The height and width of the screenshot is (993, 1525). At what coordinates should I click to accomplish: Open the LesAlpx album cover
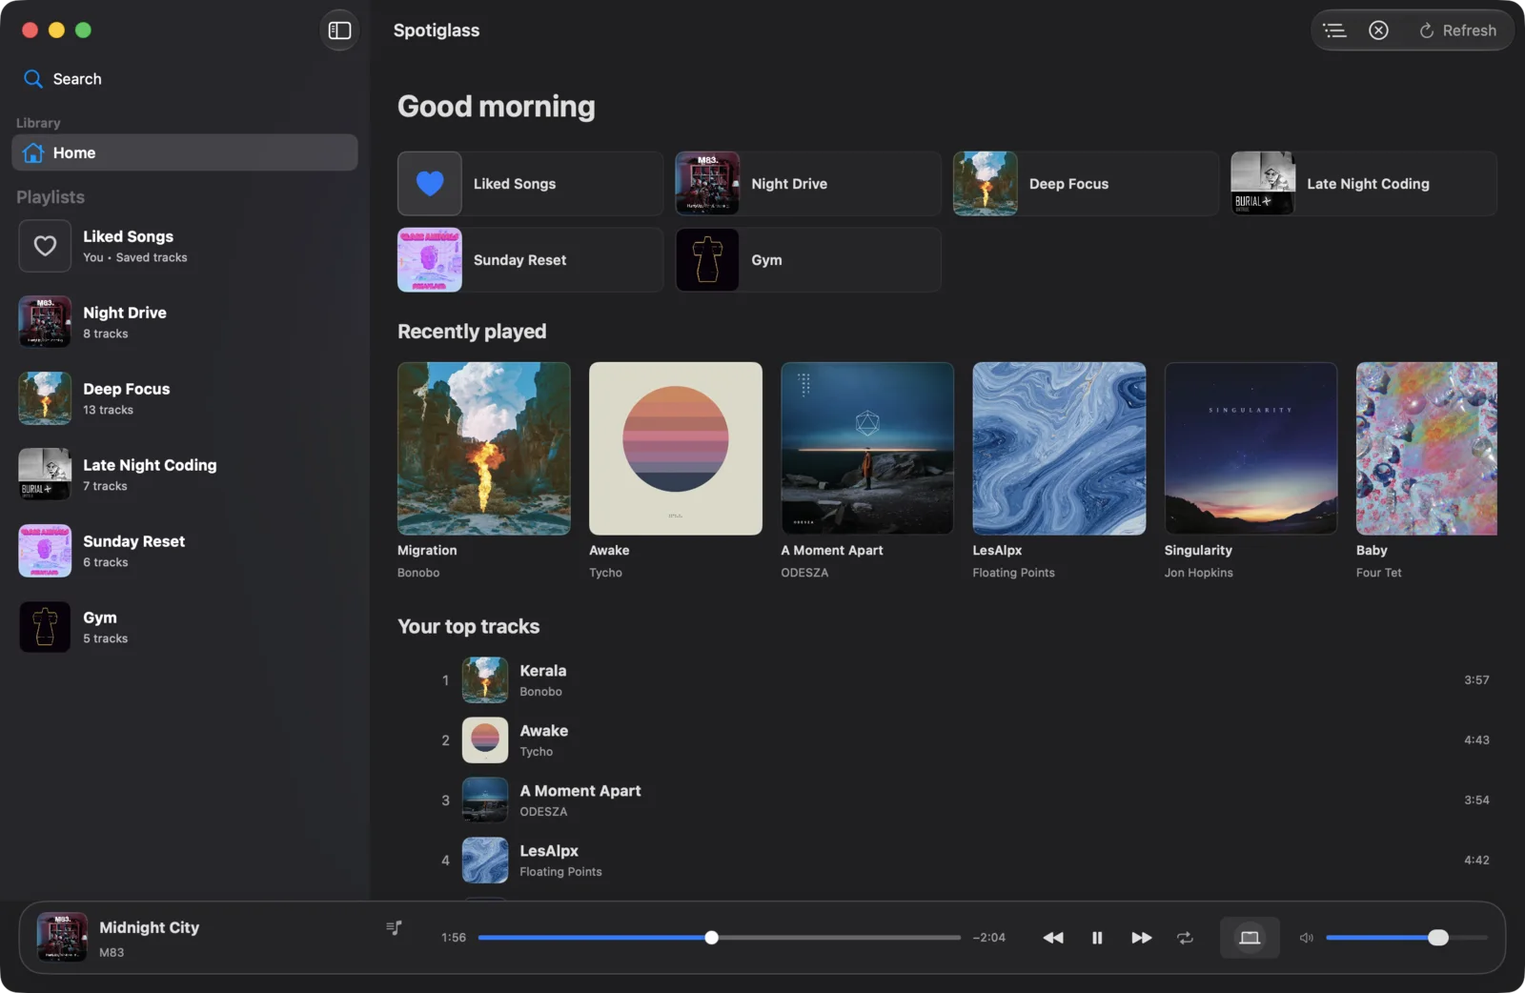1059,448
